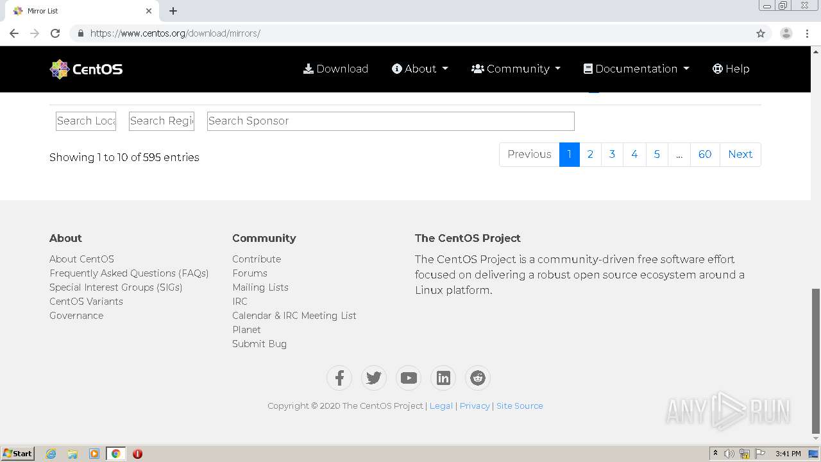Open Windows Media Player from taskbar

[x=94, y=454]
